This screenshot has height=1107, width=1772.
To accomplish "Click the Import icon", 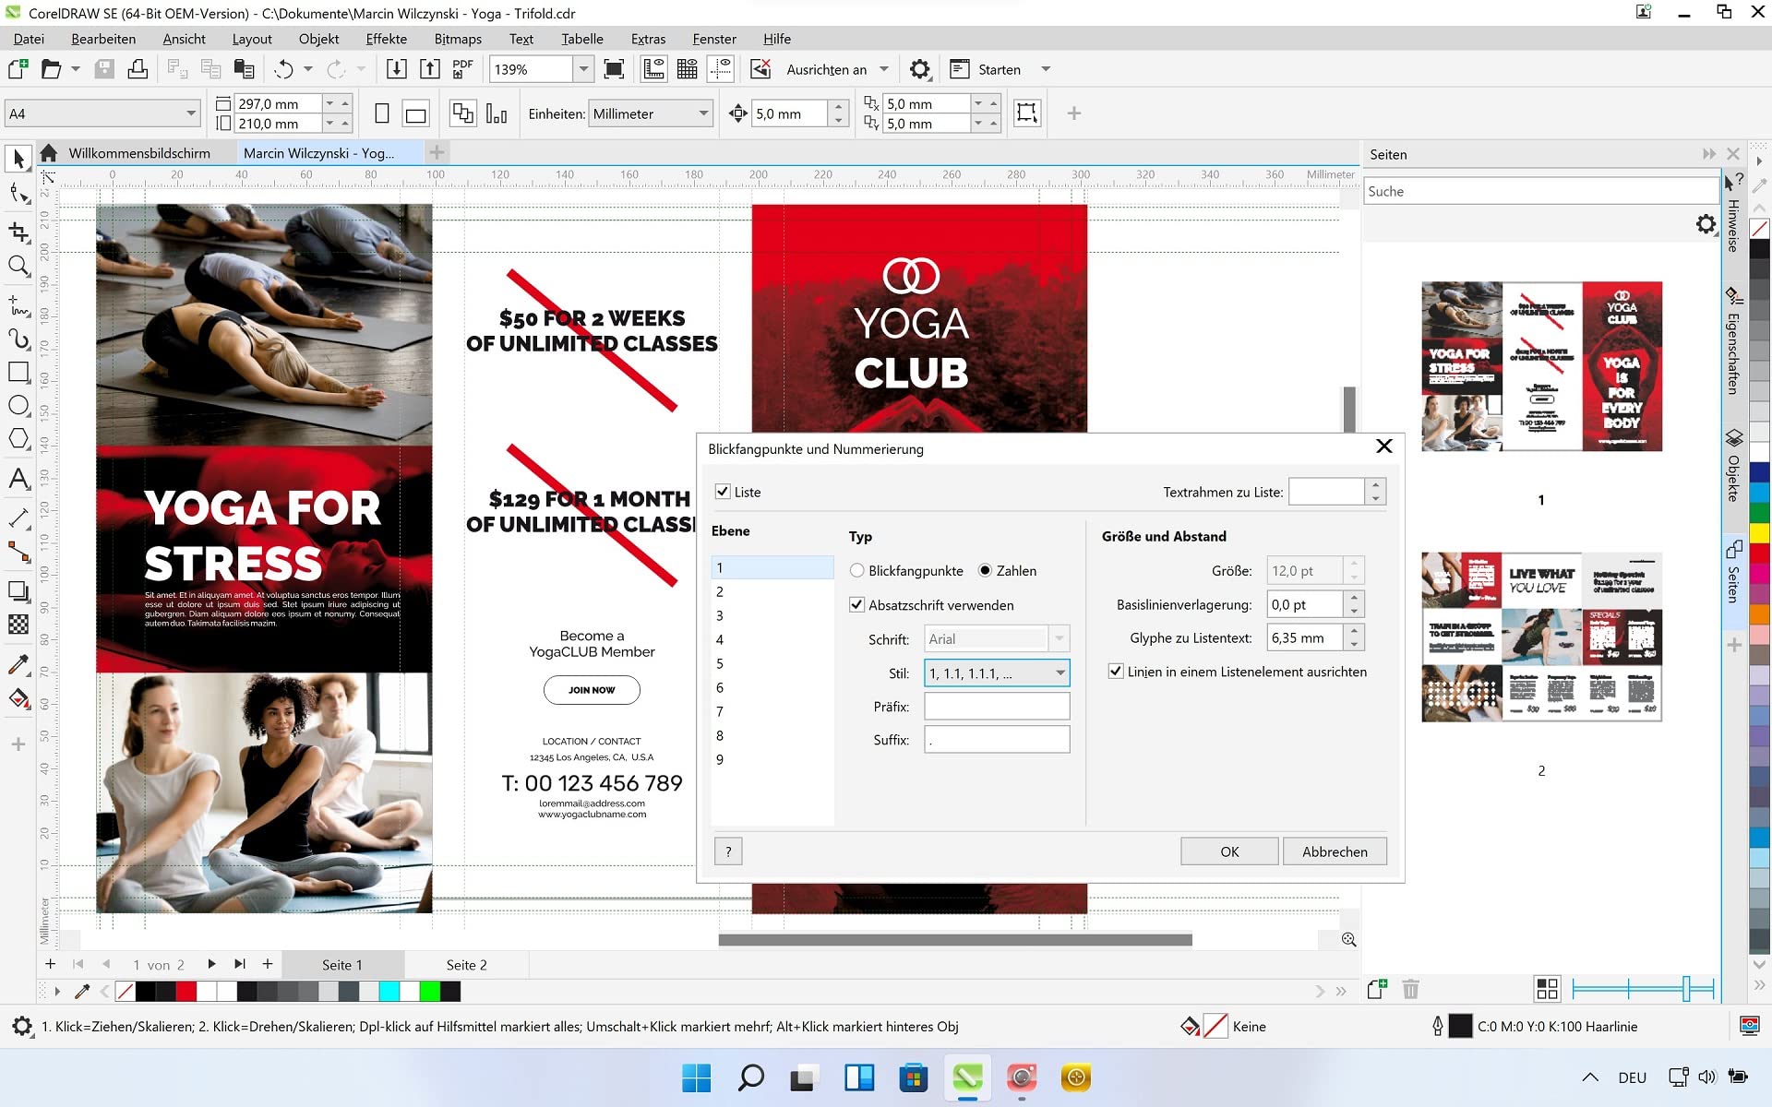I will [x=396, y=69].
